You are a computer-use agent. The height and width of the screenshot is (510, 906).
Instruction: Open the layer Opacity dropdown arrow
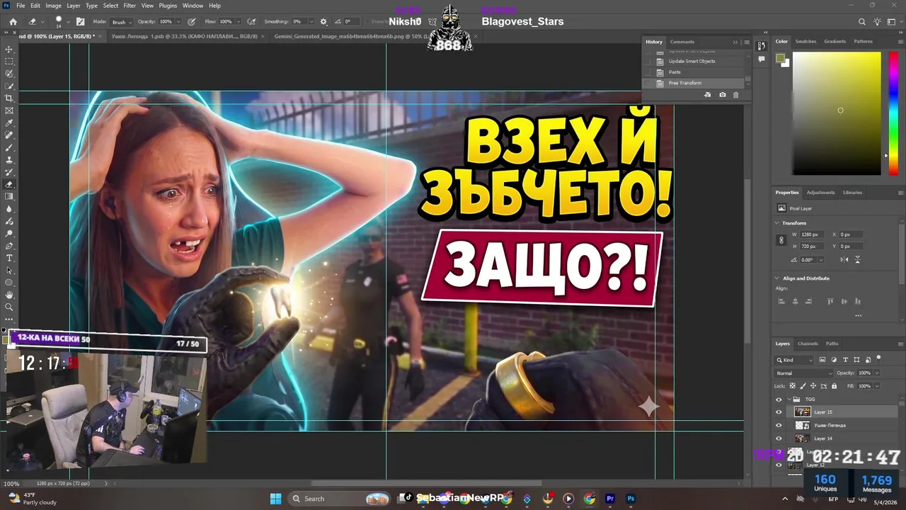click(876, 373)
